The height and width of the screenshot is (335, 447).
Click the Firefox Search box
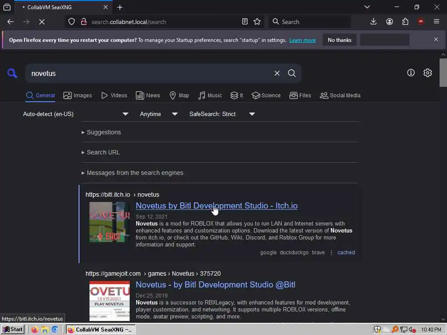309,22
